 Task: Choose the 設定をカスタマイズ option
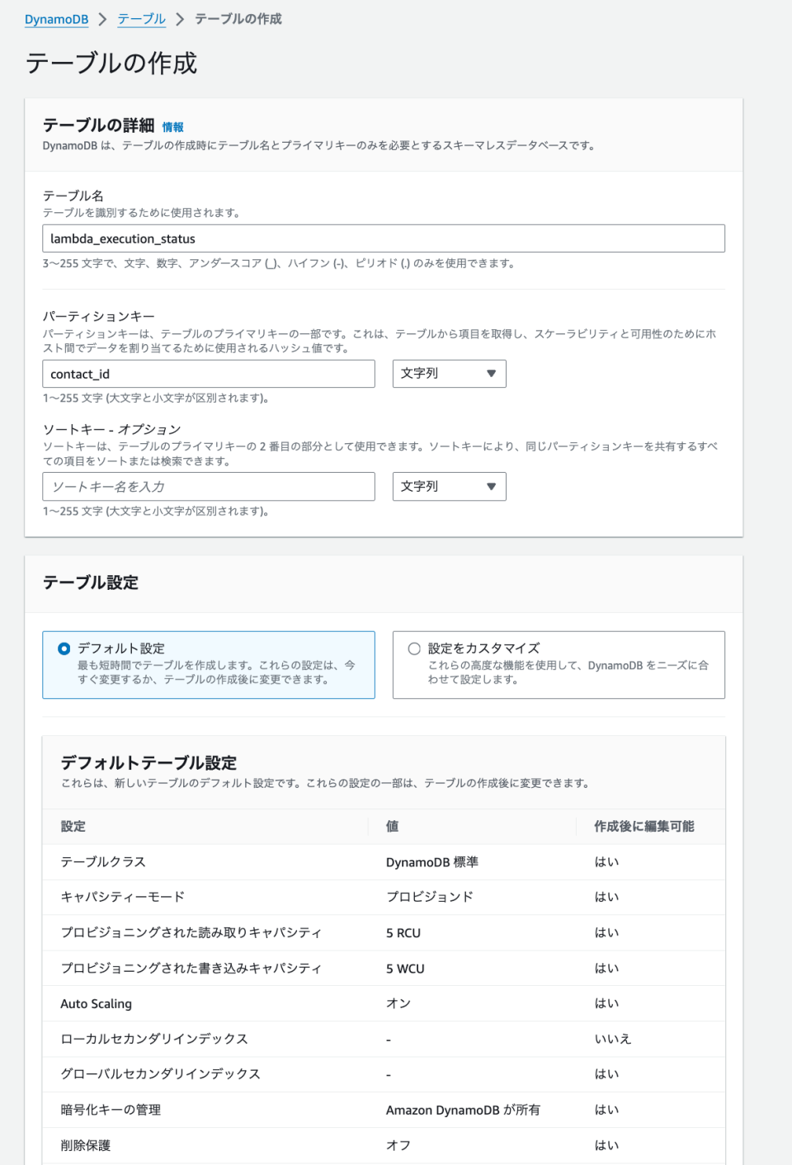point(414,647)
